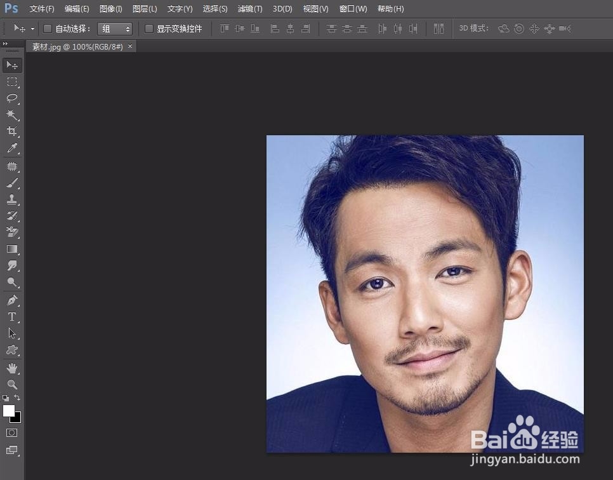
Task: Select the Gradient tool
Action: pos(12,249)
